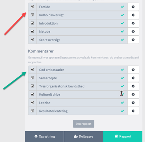The image size is (145, 142).
Task: Click the green checkmark on Samarbejde row
Action: [x=122, y=78]
